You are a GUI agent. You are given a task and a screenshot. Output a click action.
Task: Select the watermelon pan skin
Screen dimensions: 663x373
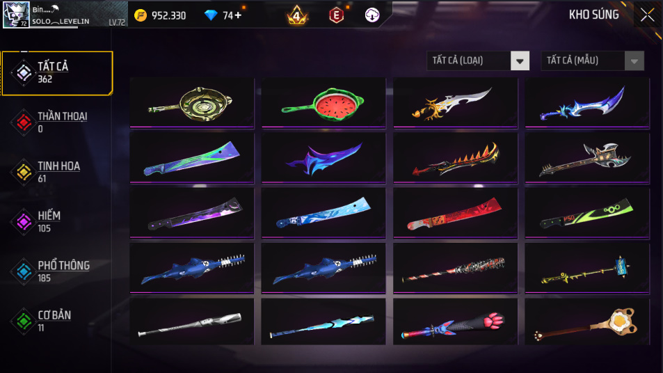(323, 102)
